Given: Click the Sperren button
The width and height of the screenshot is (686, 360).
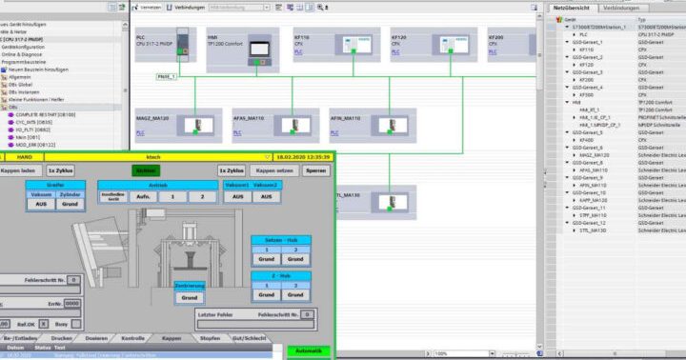Looking at the screenshot, I should click(x=316, y=170).
